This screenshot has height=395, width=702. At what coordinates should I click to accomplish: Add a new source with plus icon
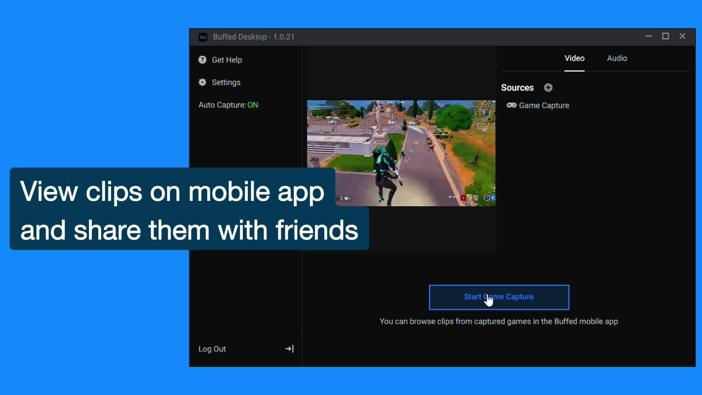tap(548, 88)
